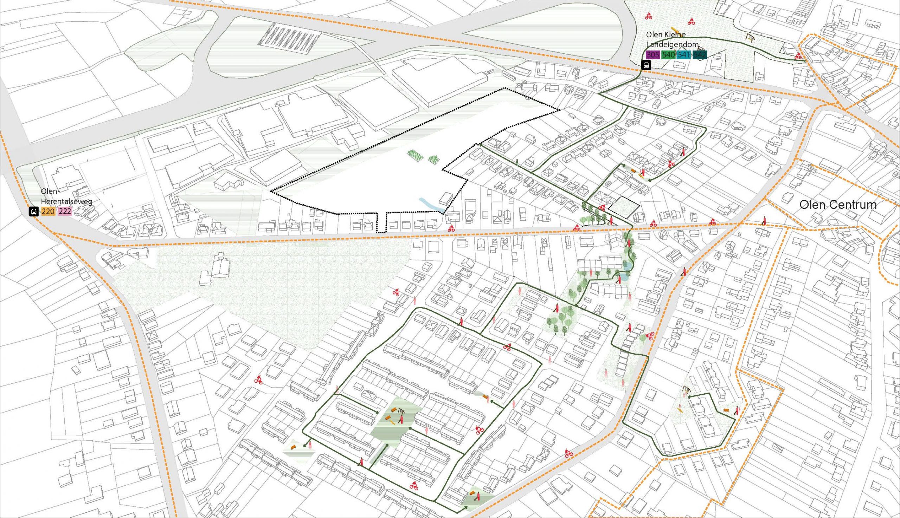Click the bus stop icon at Olen-Herentalseweg
Viewport: 900px width, 518px height.
33,212
